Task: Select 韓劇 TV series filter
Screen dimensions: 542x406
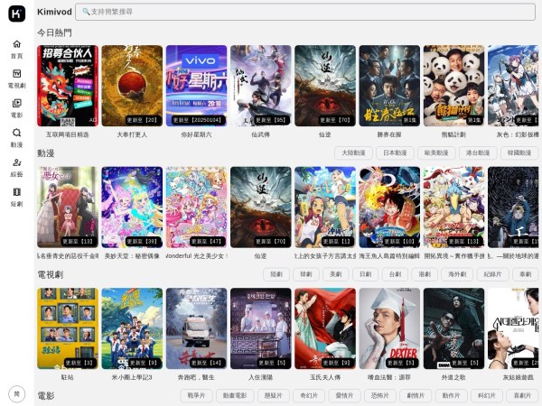Action: click(x=307, y=273)
